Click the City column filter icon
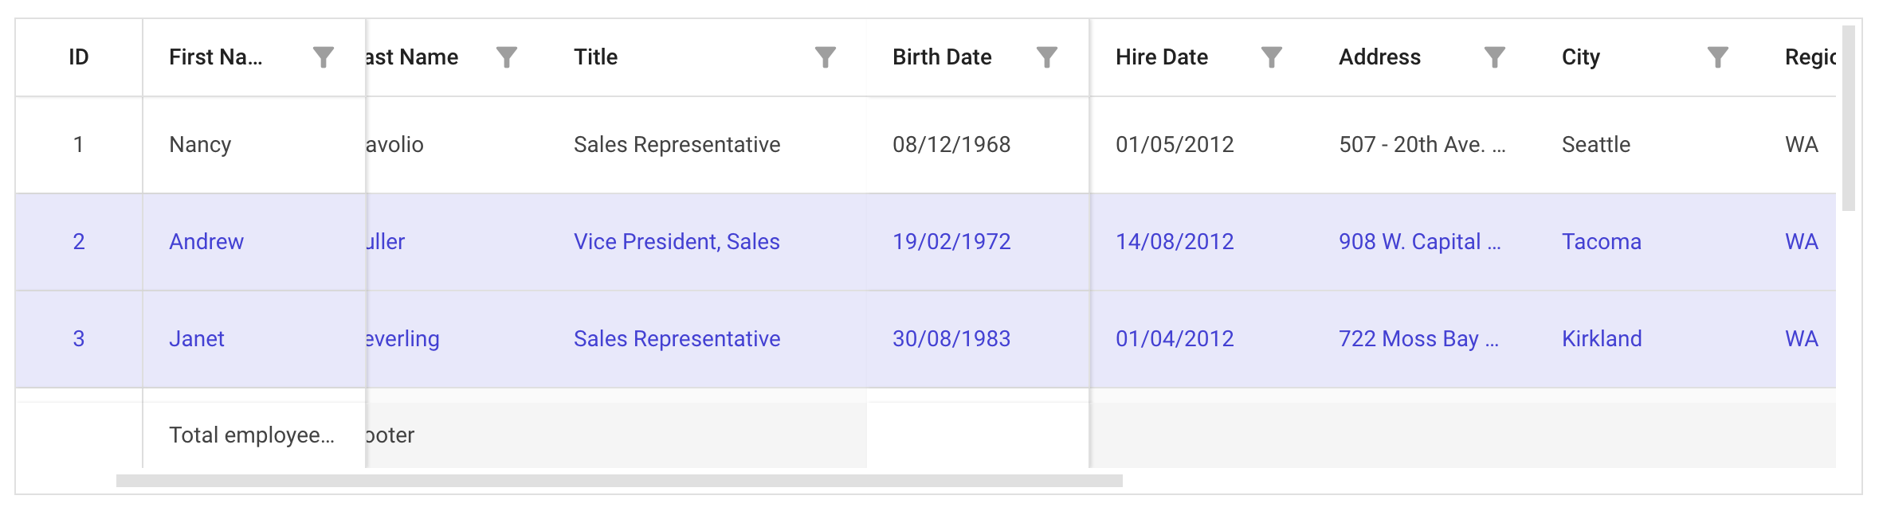Screen dimensions: 1879x511 pos(1718,57)
